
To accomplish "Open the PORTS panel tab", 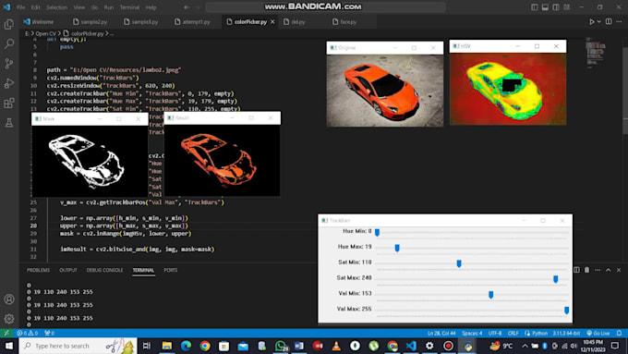I will [x=171, y=270].
